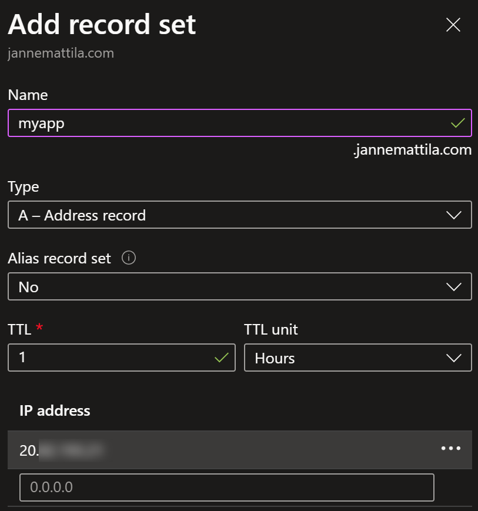
Task: Open the ellipsis menu on the IP row
Action: tap(451, 449)
